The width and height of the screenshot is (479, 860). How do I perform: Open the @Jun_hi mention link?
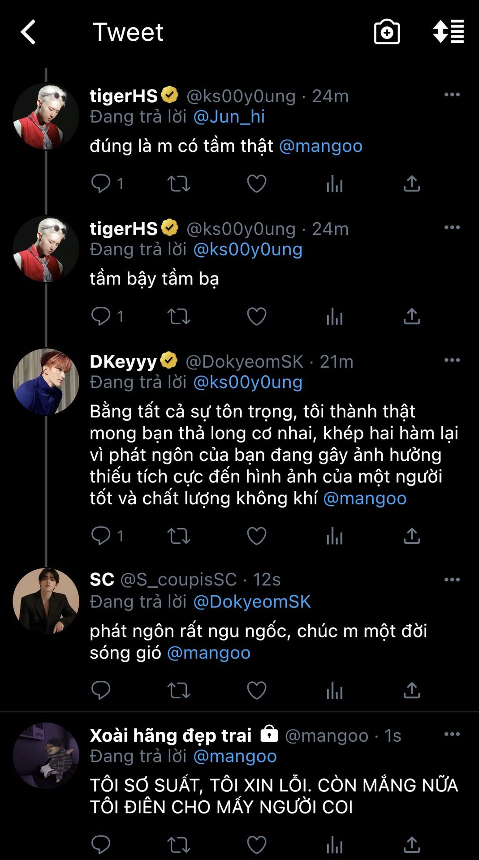tap(229, 117)
